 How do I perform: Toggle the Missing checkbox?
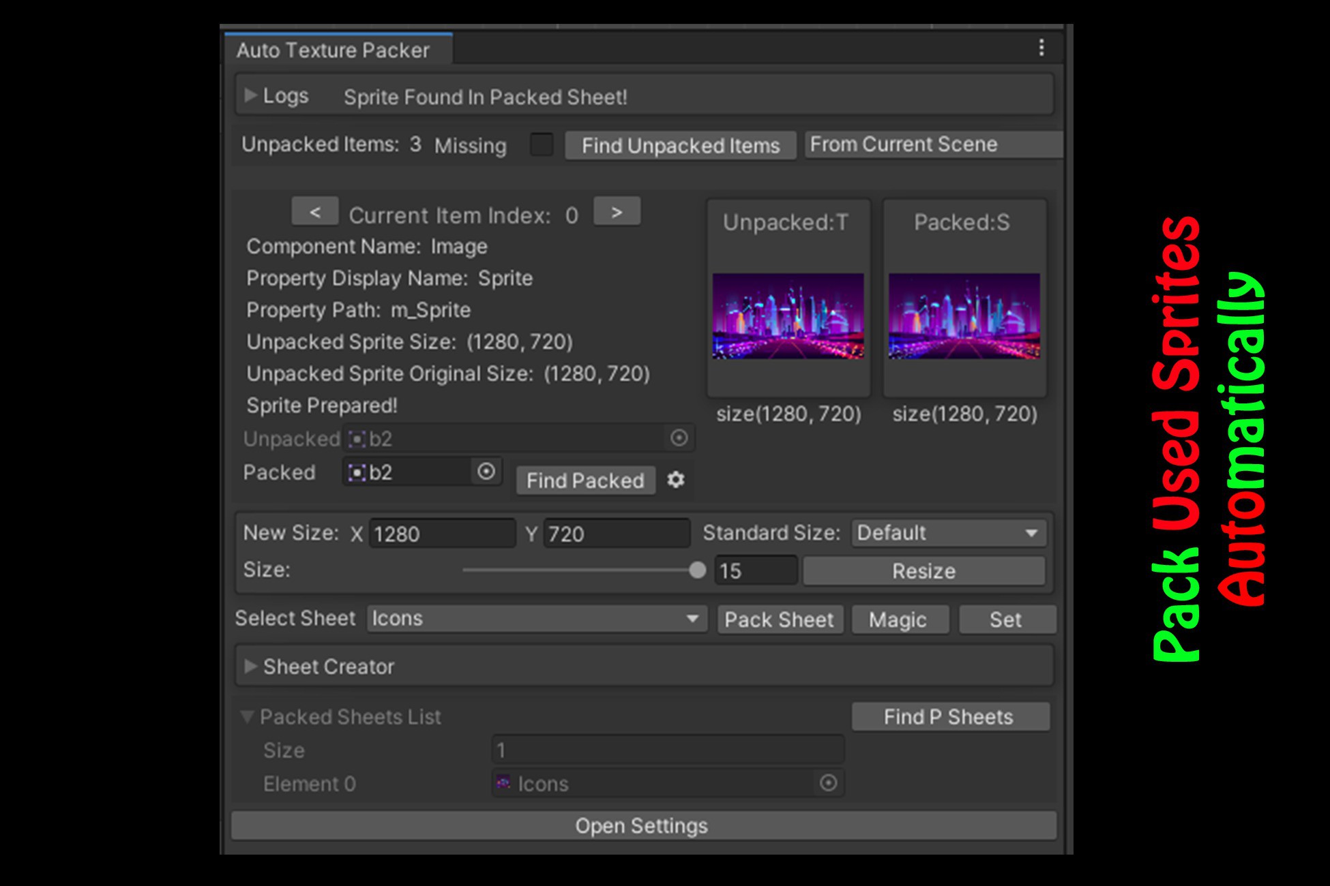(x=542, y=145)
